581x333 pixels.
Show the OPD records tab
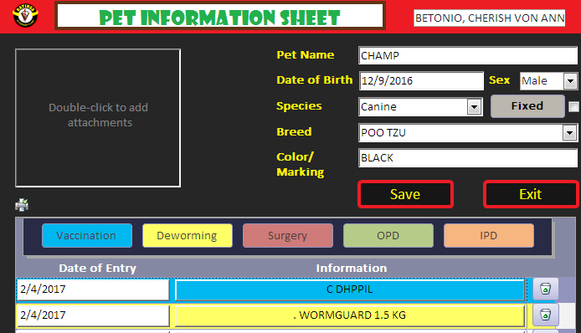coord(388,236)
